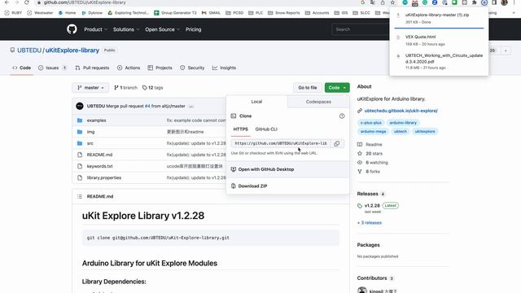Open uKitExplore-library repository link
This screenshot has width=521, height=293.
[72, 50]
